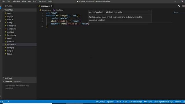Select the scopevar.js editor tab
The height and width of the screenshot is (104, 185).
[x=46, y=6]
